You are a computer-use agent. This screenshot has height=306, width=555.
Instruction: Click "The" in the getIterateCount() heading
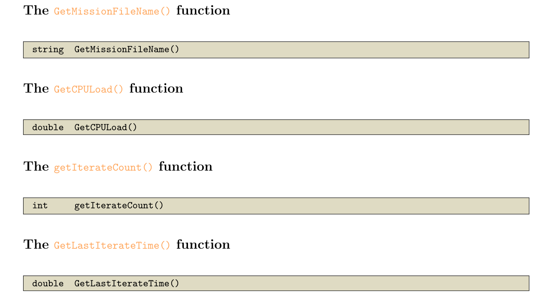36,166
